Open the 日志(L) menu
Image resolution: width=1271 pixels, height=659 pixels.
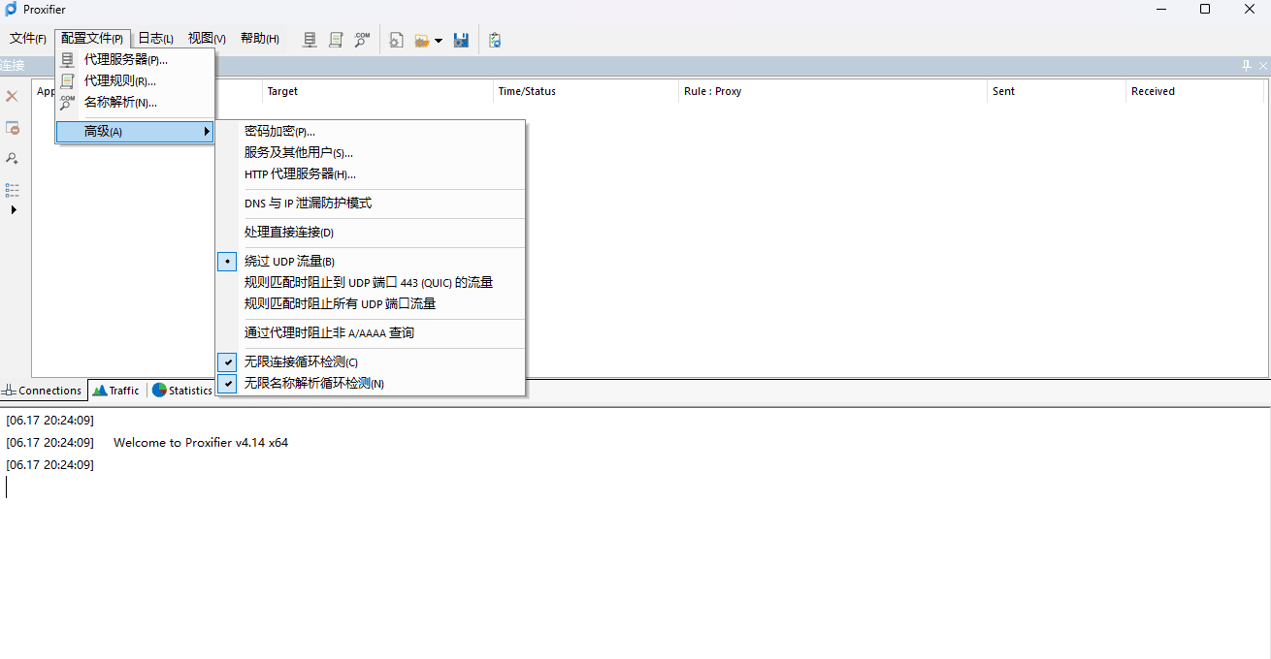click(x=155, y=39)
